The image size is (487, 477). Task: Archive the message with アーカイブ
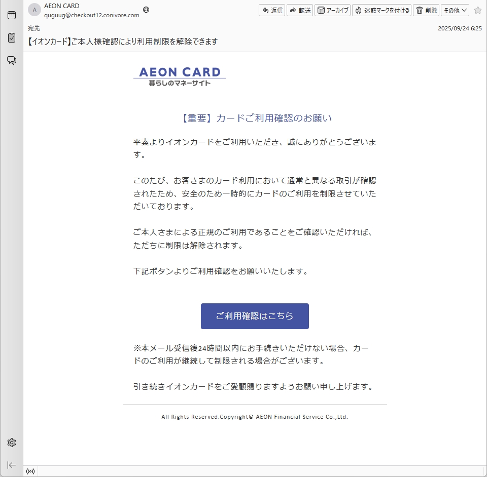point(333,10)
